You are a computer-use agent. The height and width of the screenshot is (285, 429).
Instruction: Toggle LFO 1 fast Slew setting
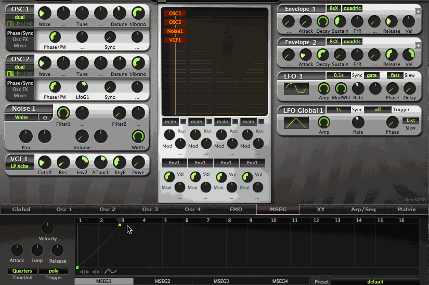click(395, 75)
